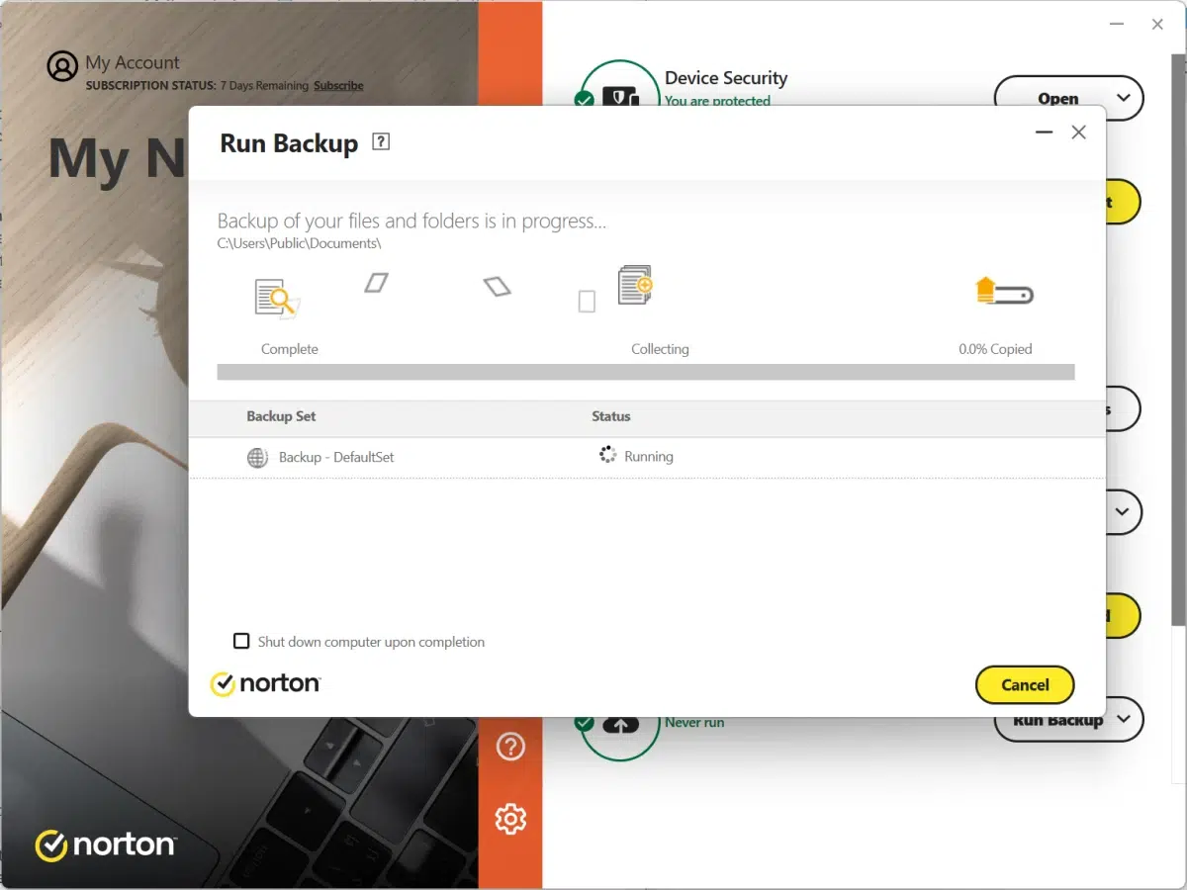The width and height of the screenshot is (1187, 890).
Task: Enable Shut down computer upon completion
Action: [241, 641]
